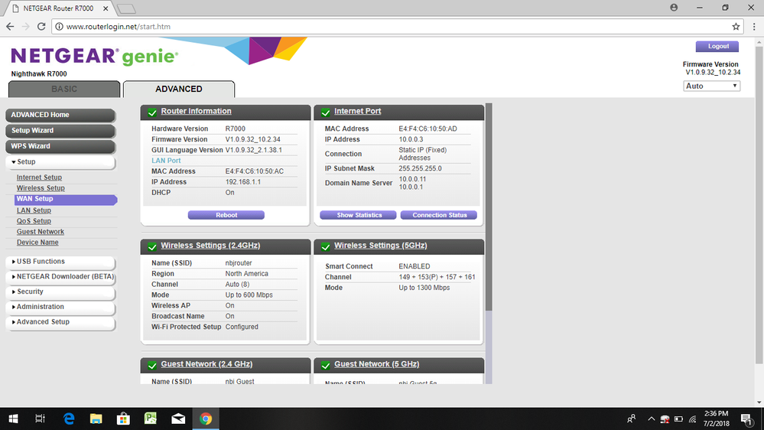This screenshot has width=764, height=430.
Task: Collapse the Setup menu section
Action: pyautogui.click(x=60, y=162)
